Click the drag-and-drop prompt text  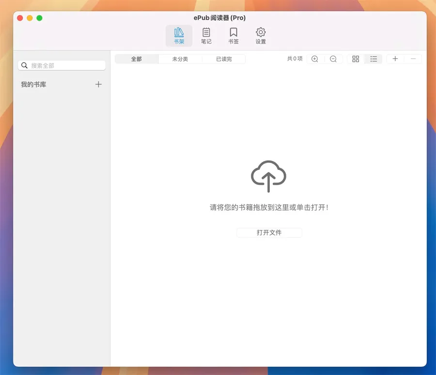[269, 207]
